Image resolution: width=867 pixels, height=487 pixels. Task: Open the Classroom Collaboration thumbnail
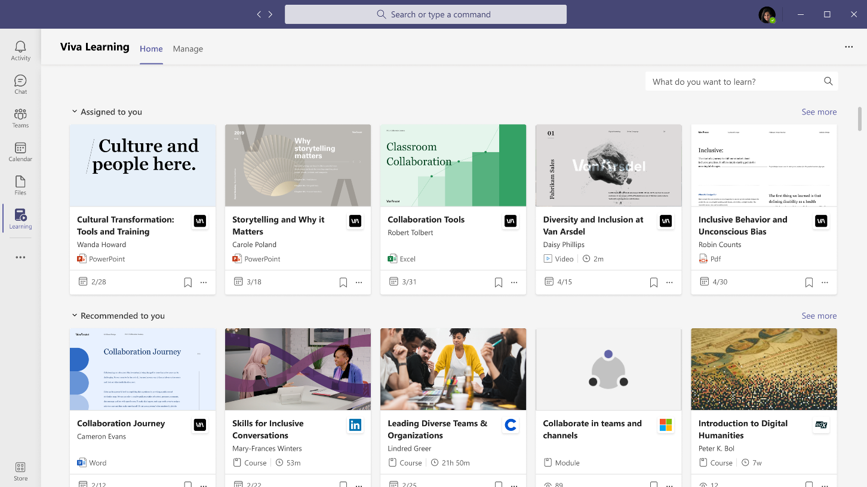click(453, 165)
